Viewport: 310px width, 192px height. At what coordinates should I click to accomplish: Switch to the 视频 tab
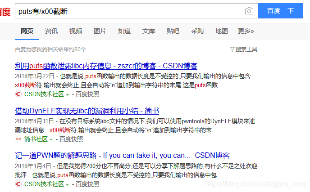76,31
